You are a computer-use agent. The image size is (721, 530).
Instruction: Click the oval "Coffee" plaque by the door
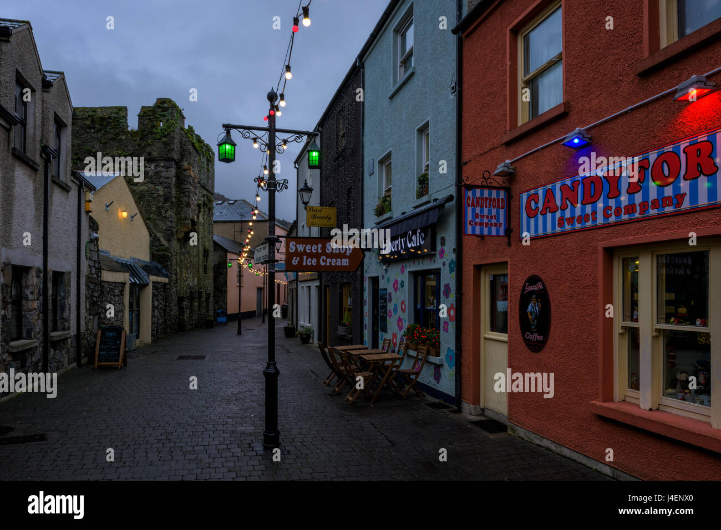point(534,313)
